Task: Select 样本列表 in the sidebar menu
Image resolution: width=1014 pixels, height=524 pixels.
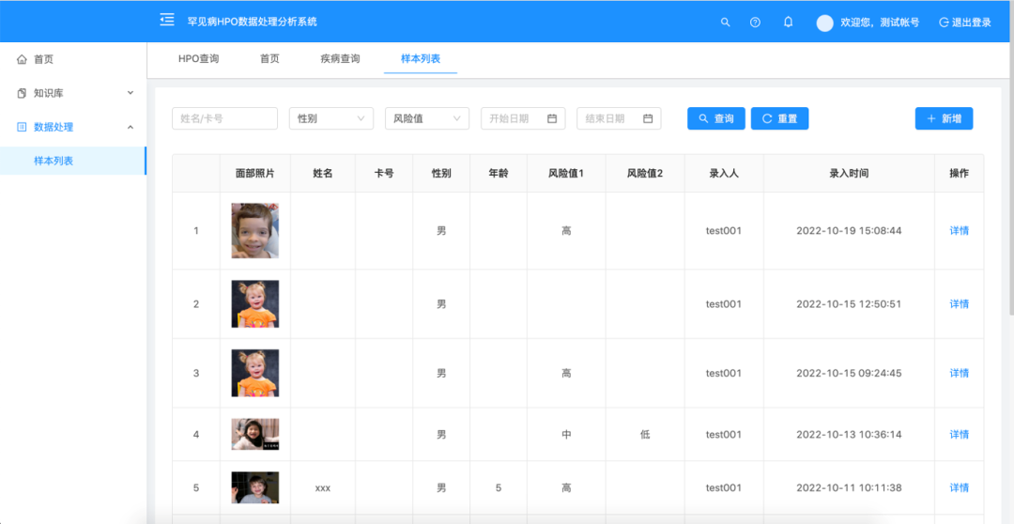Action: tap(73, 161)
